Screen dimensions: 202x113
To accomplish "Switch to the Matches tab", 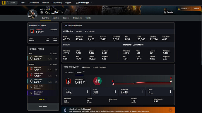I will (56, 18).
